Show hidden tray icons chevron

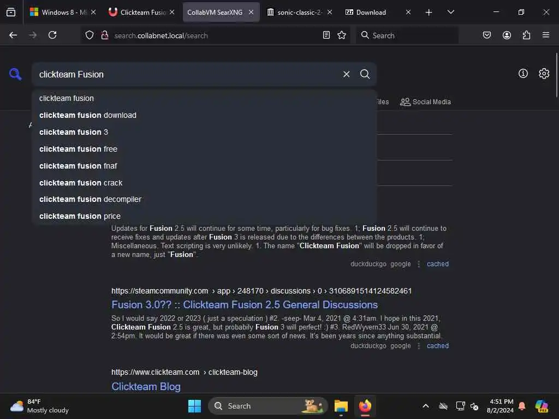(426, 406)
